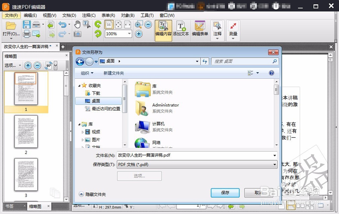Open the 选项 dropdown in thumbnail panel
The image size is (339, 214).
tap(12, 65)
